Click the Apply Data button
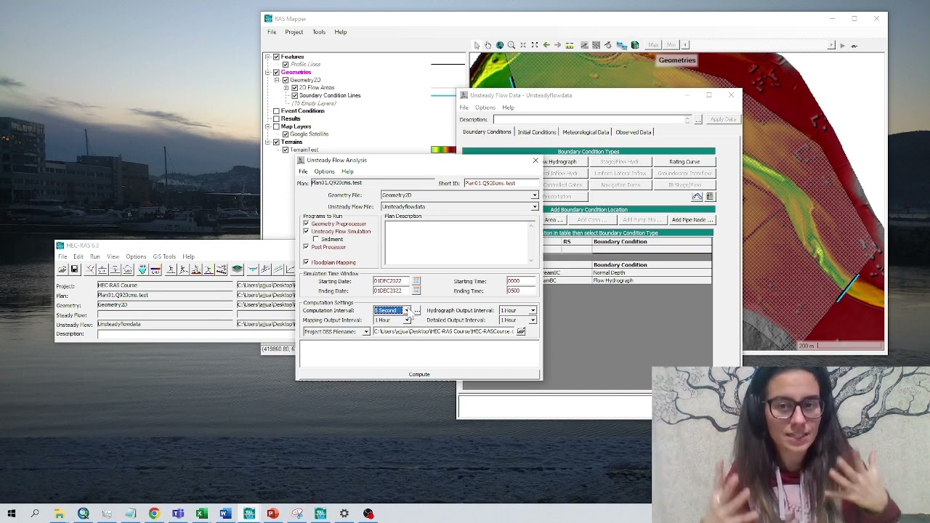 tap(723, 119)
